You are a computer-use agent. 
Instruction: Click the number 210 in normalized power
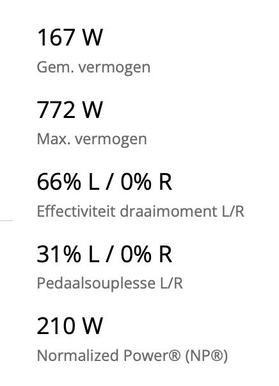(x=56, y=326)
